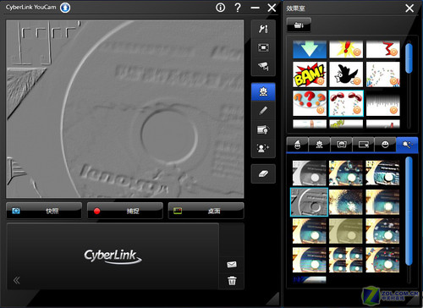Click the 桌面 desktop button
423x308 pixels.
pos(206,211)
